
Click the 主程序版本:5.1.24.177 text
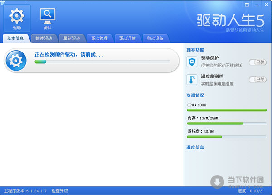click(x=25, y=191)
